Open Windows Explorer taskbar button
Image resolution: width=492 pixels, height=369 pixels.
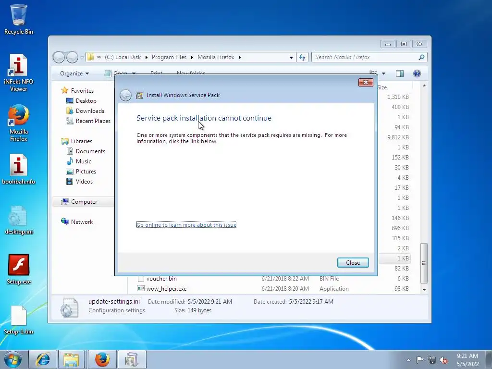pos(72,359)
